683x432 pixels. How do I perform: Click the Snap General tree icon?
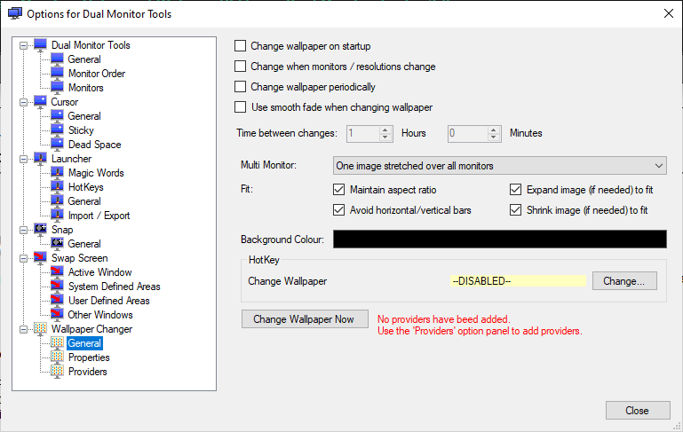click(57, 243)
